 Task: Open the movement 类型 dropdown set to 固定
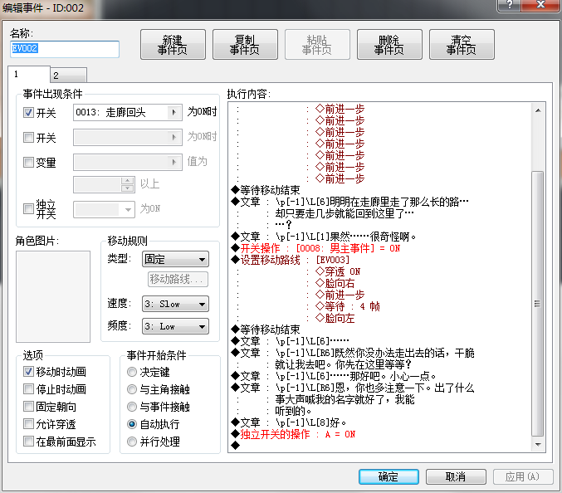pyautogui.click(x=175, y=259)
